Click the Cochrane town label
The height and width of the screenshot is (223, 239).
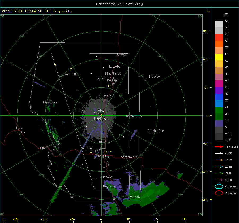point(87,148)
